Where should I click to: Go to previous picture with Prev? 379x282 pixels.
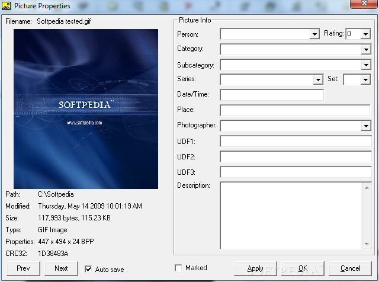(23, 268)
